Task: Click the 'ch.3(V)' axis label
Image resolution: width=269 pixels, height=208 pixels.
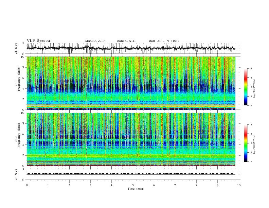Action: pyautogui.click(x=16, y=174)
